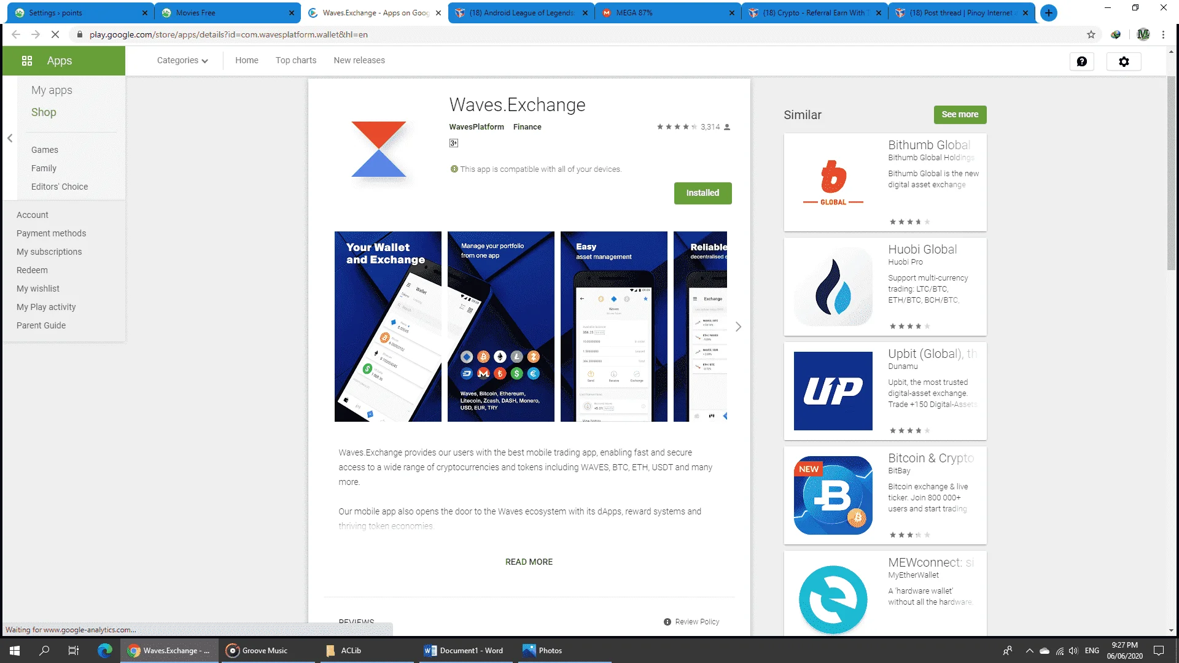1179x663 pixels.
Task: Click See more similar apps
Action: (x=960, y=114)
